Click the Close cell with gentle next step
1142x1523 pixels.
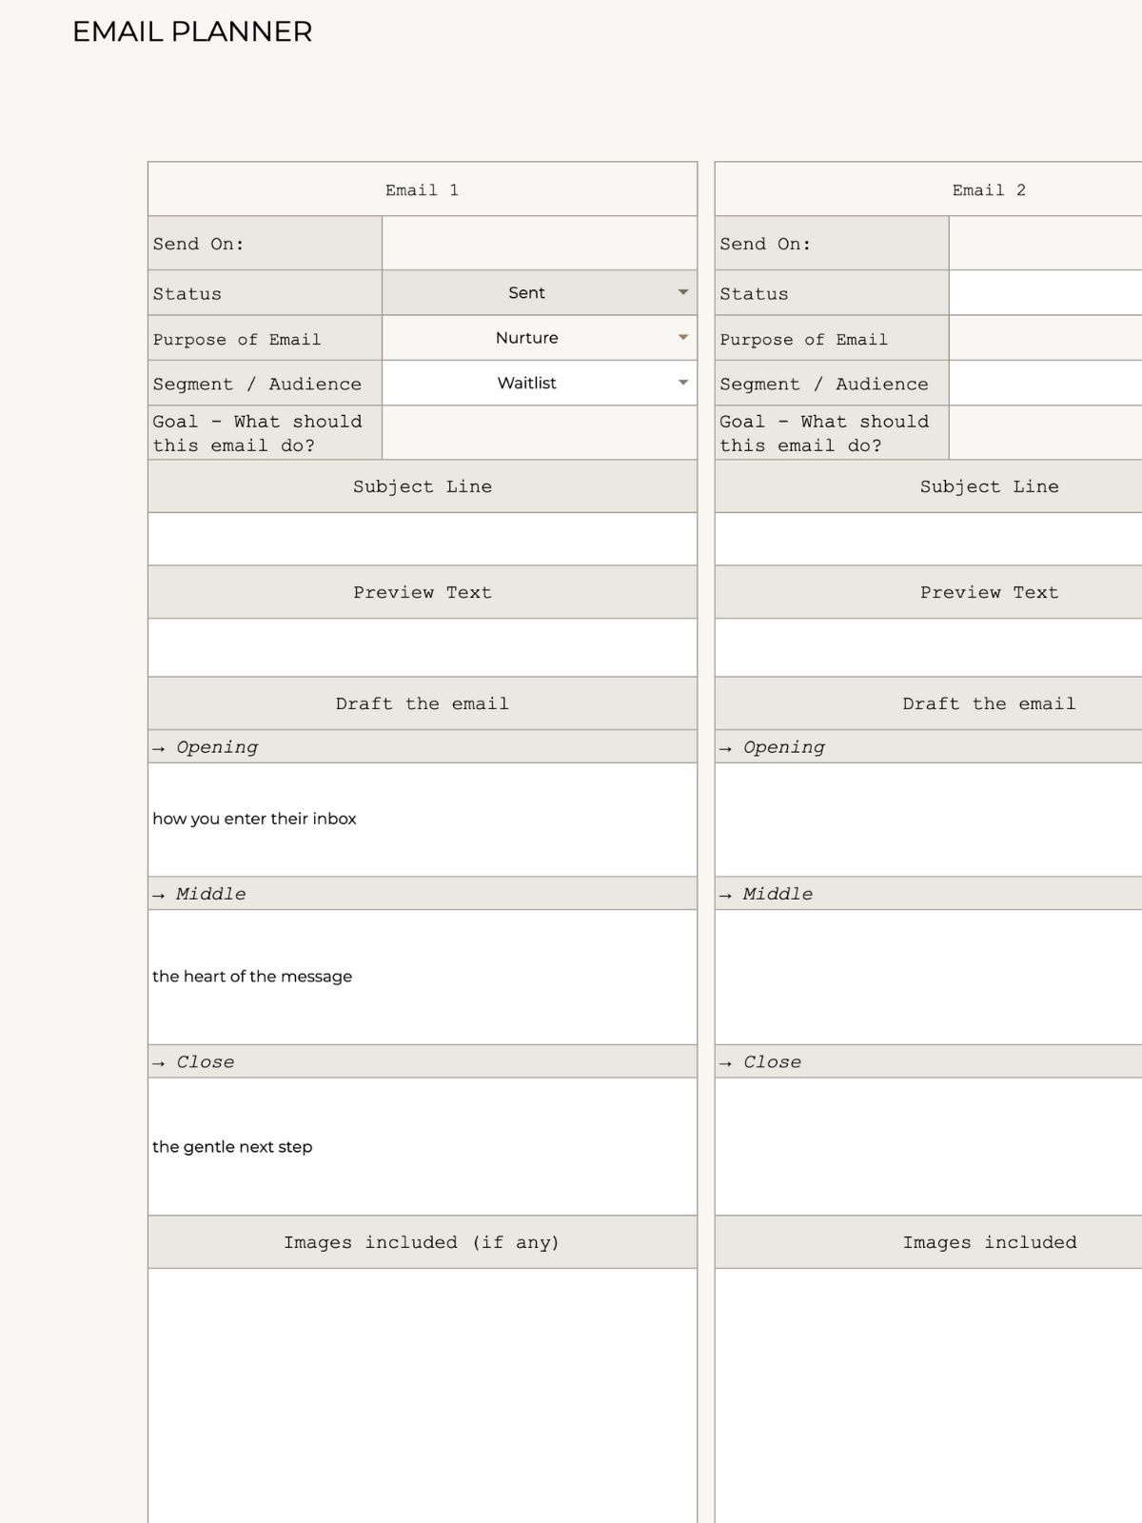[423, 1146]
